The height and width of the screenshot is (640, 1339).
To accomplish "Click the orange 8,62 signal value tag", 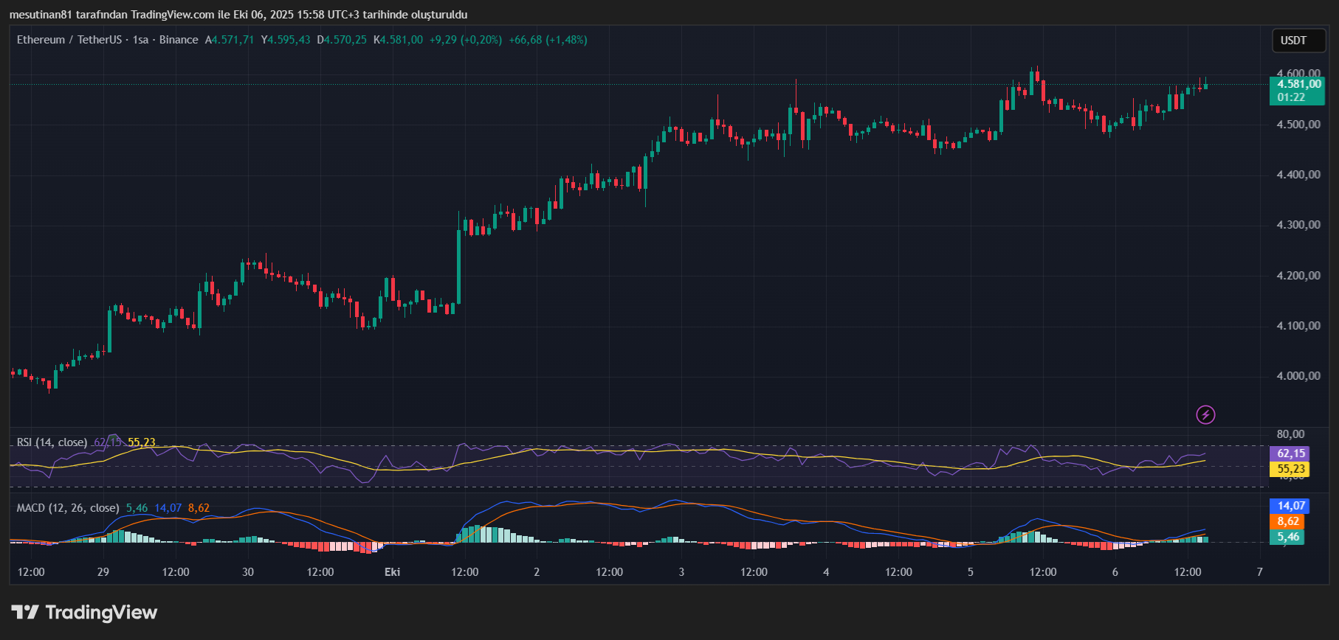I will click(x=1289, y=521).
